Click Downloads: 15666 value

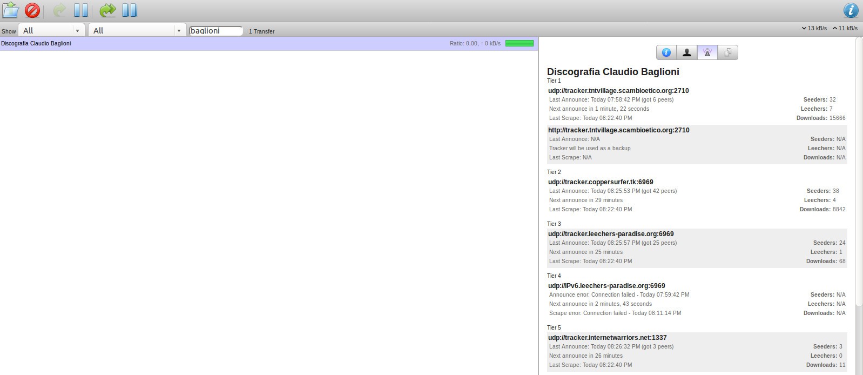coord(821,118)
